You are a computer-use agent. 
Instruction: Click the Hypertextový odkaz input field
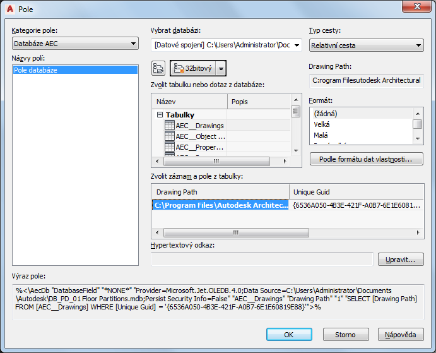coord(262,260)
